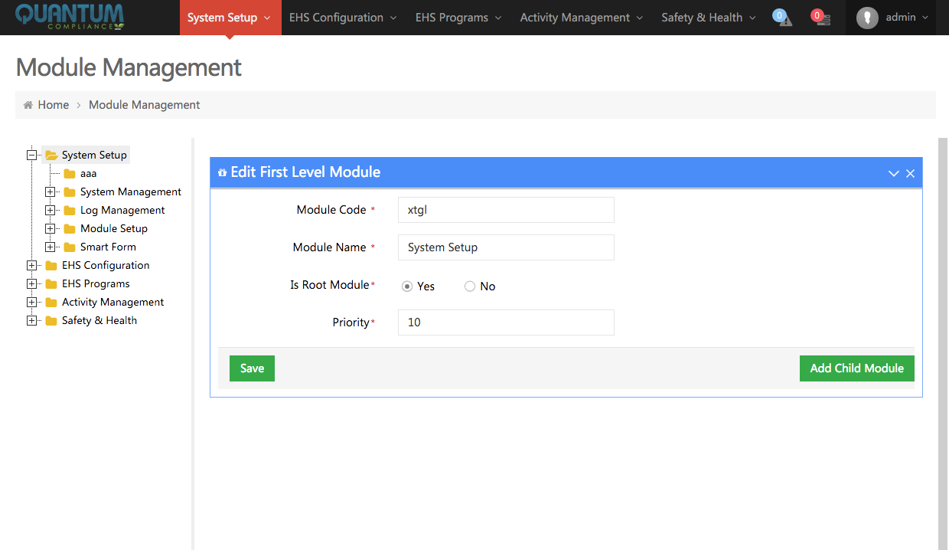Open the Quantum Compliance logo

click(69, 17)
